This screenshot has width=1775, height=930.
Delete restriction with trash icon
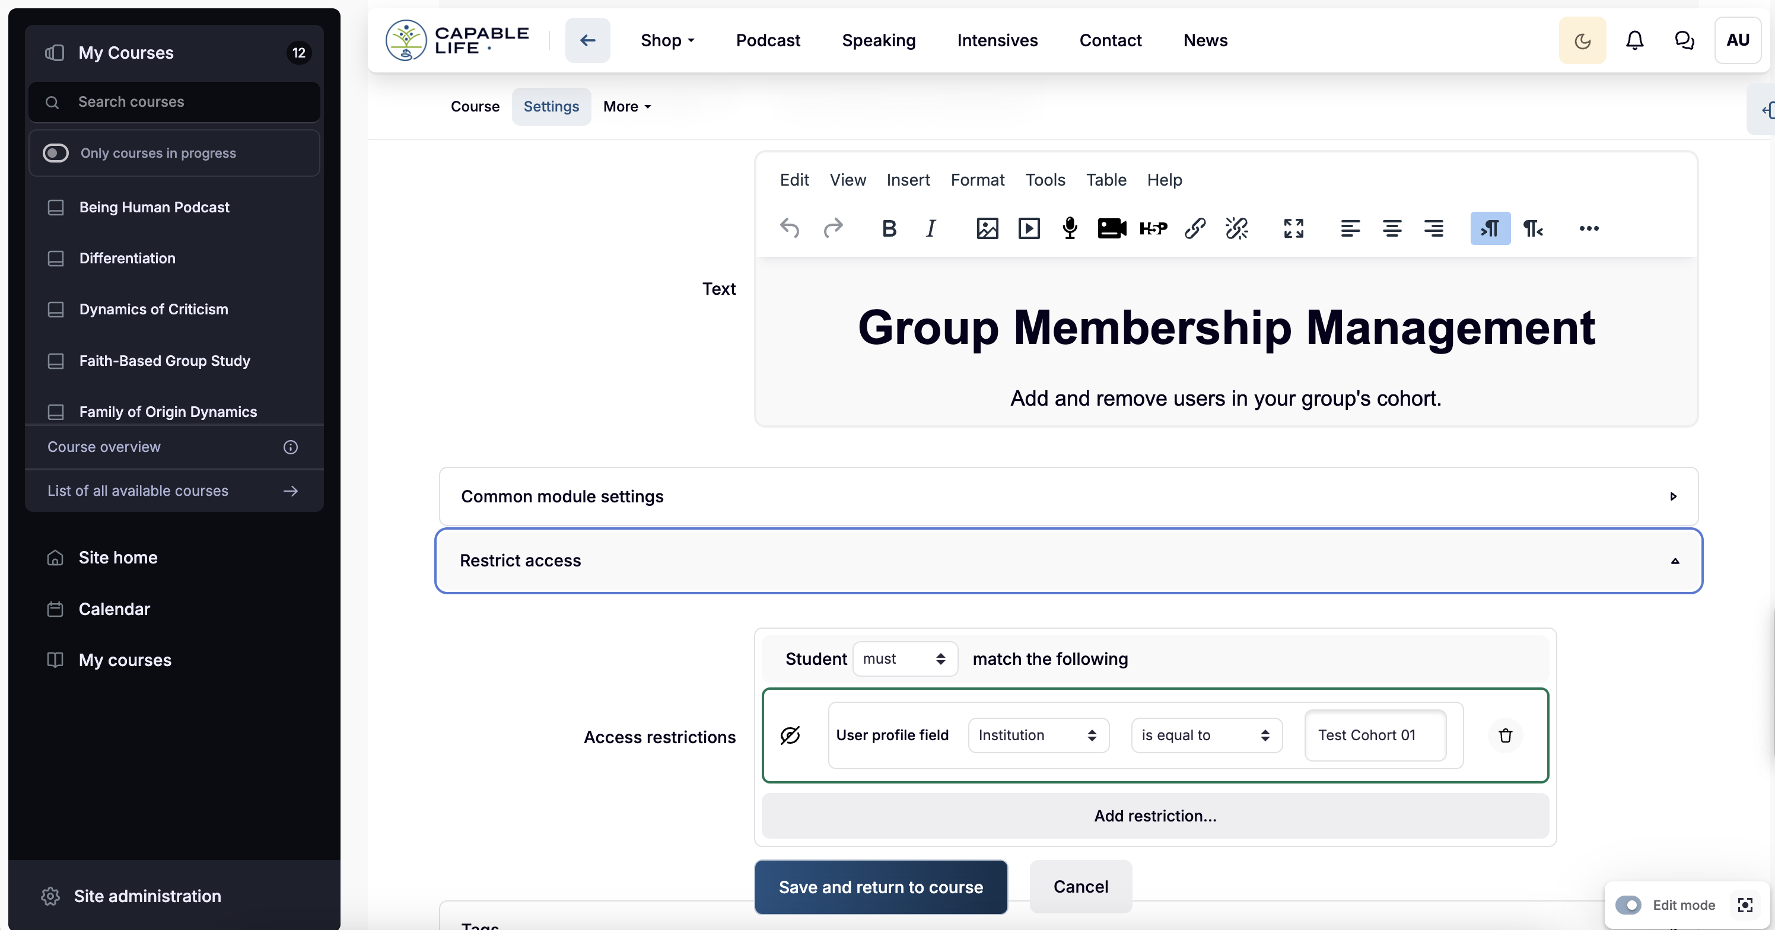(1505, 735)
